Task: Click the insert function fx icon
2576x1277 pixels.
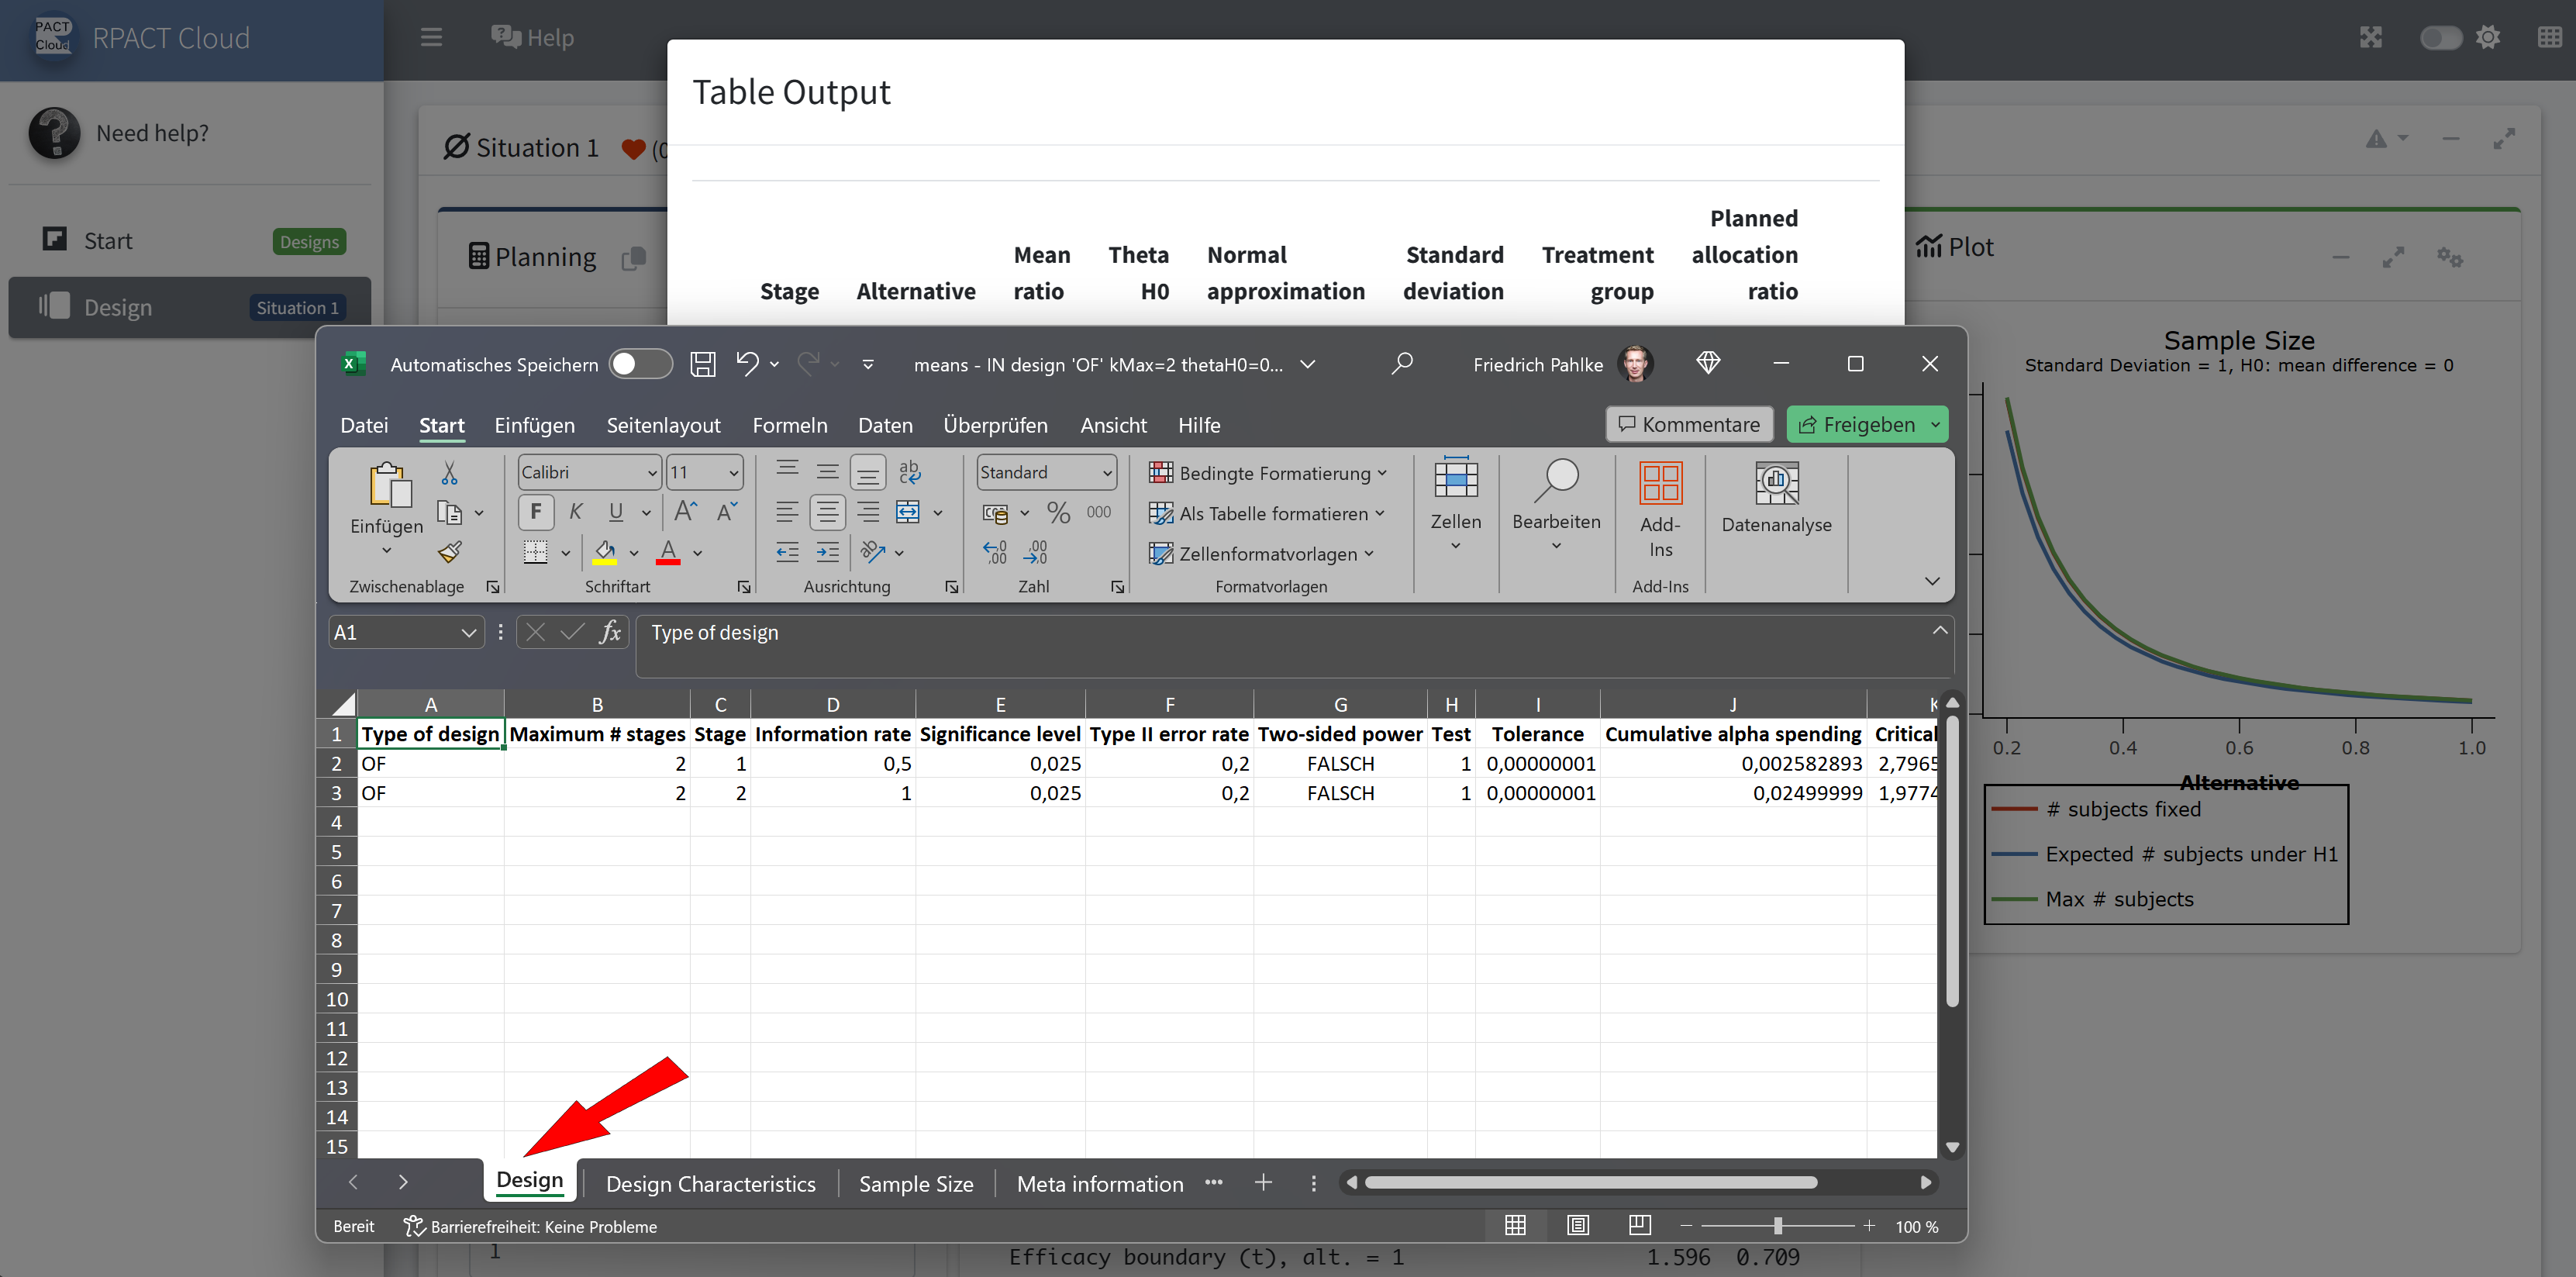Action: 609,632
